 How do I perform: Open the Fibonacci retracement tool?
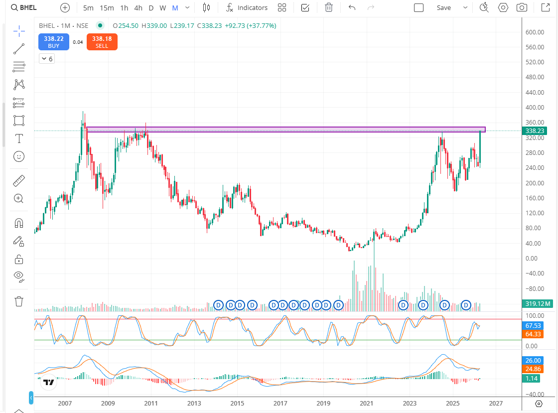point(19,67)
